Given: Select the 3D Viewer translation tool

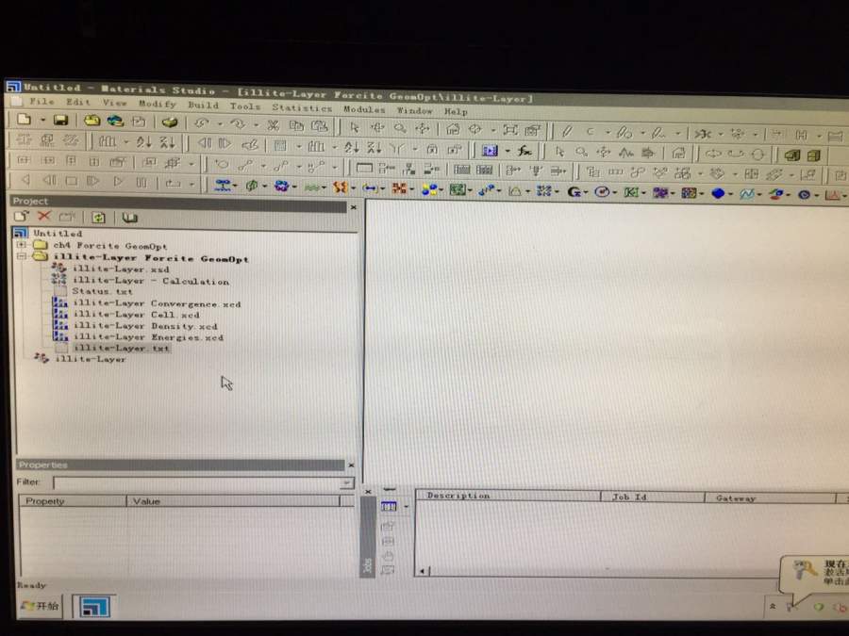Looking at the screenshot, I should tap(422, 128).
